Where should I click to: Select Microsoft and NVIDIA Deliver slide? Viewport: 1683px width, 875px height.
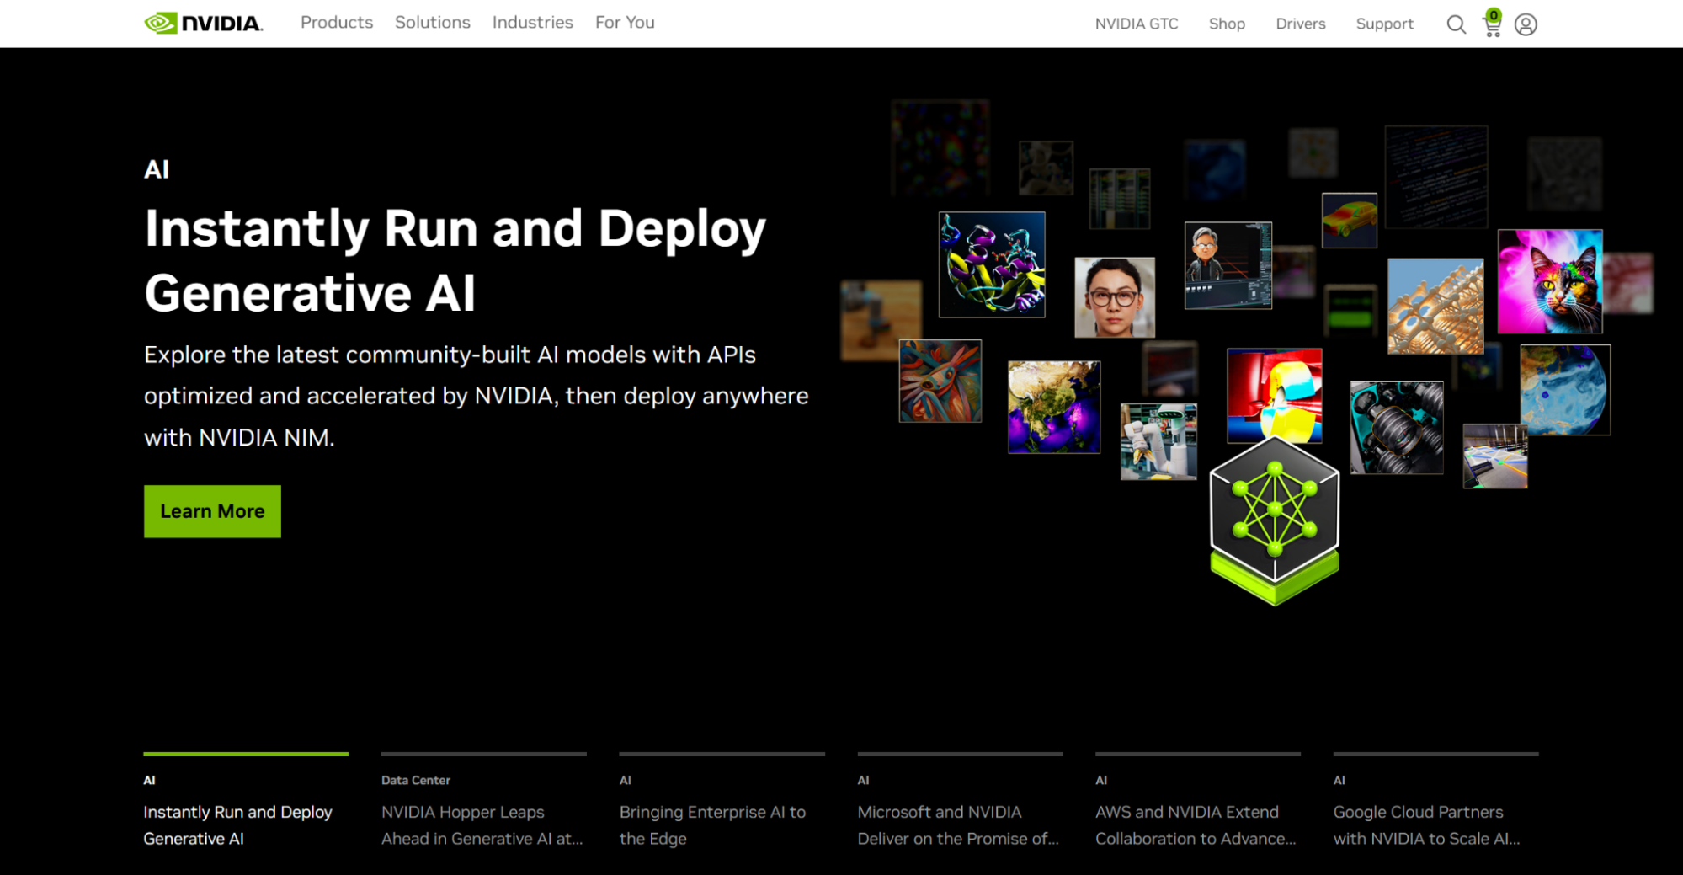(x=961, y=802)
